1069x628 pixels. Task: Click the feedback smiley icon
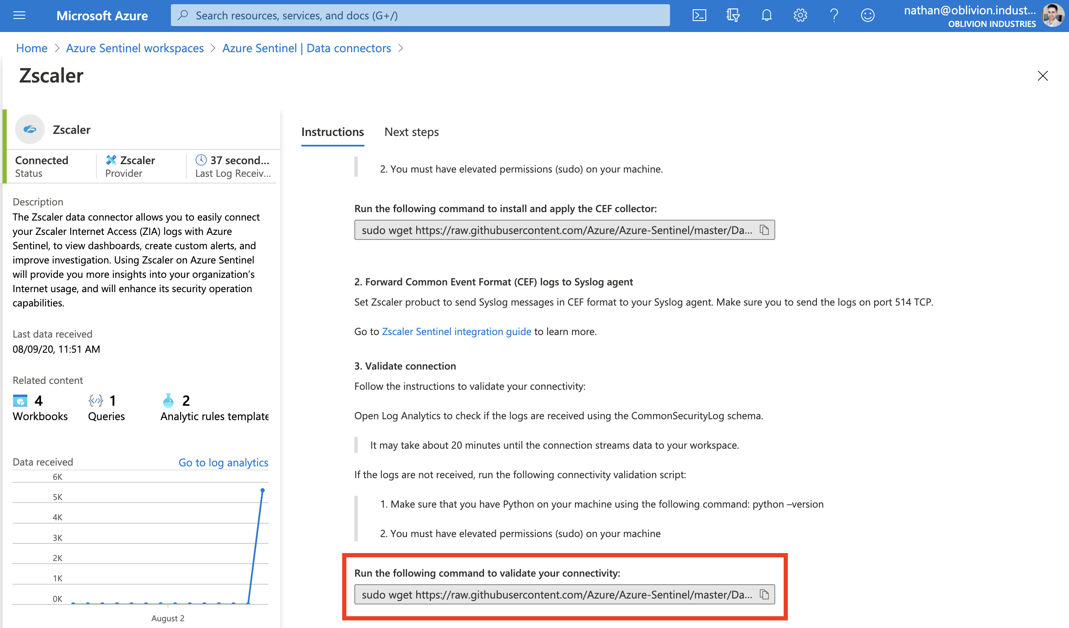pos(867,16)
